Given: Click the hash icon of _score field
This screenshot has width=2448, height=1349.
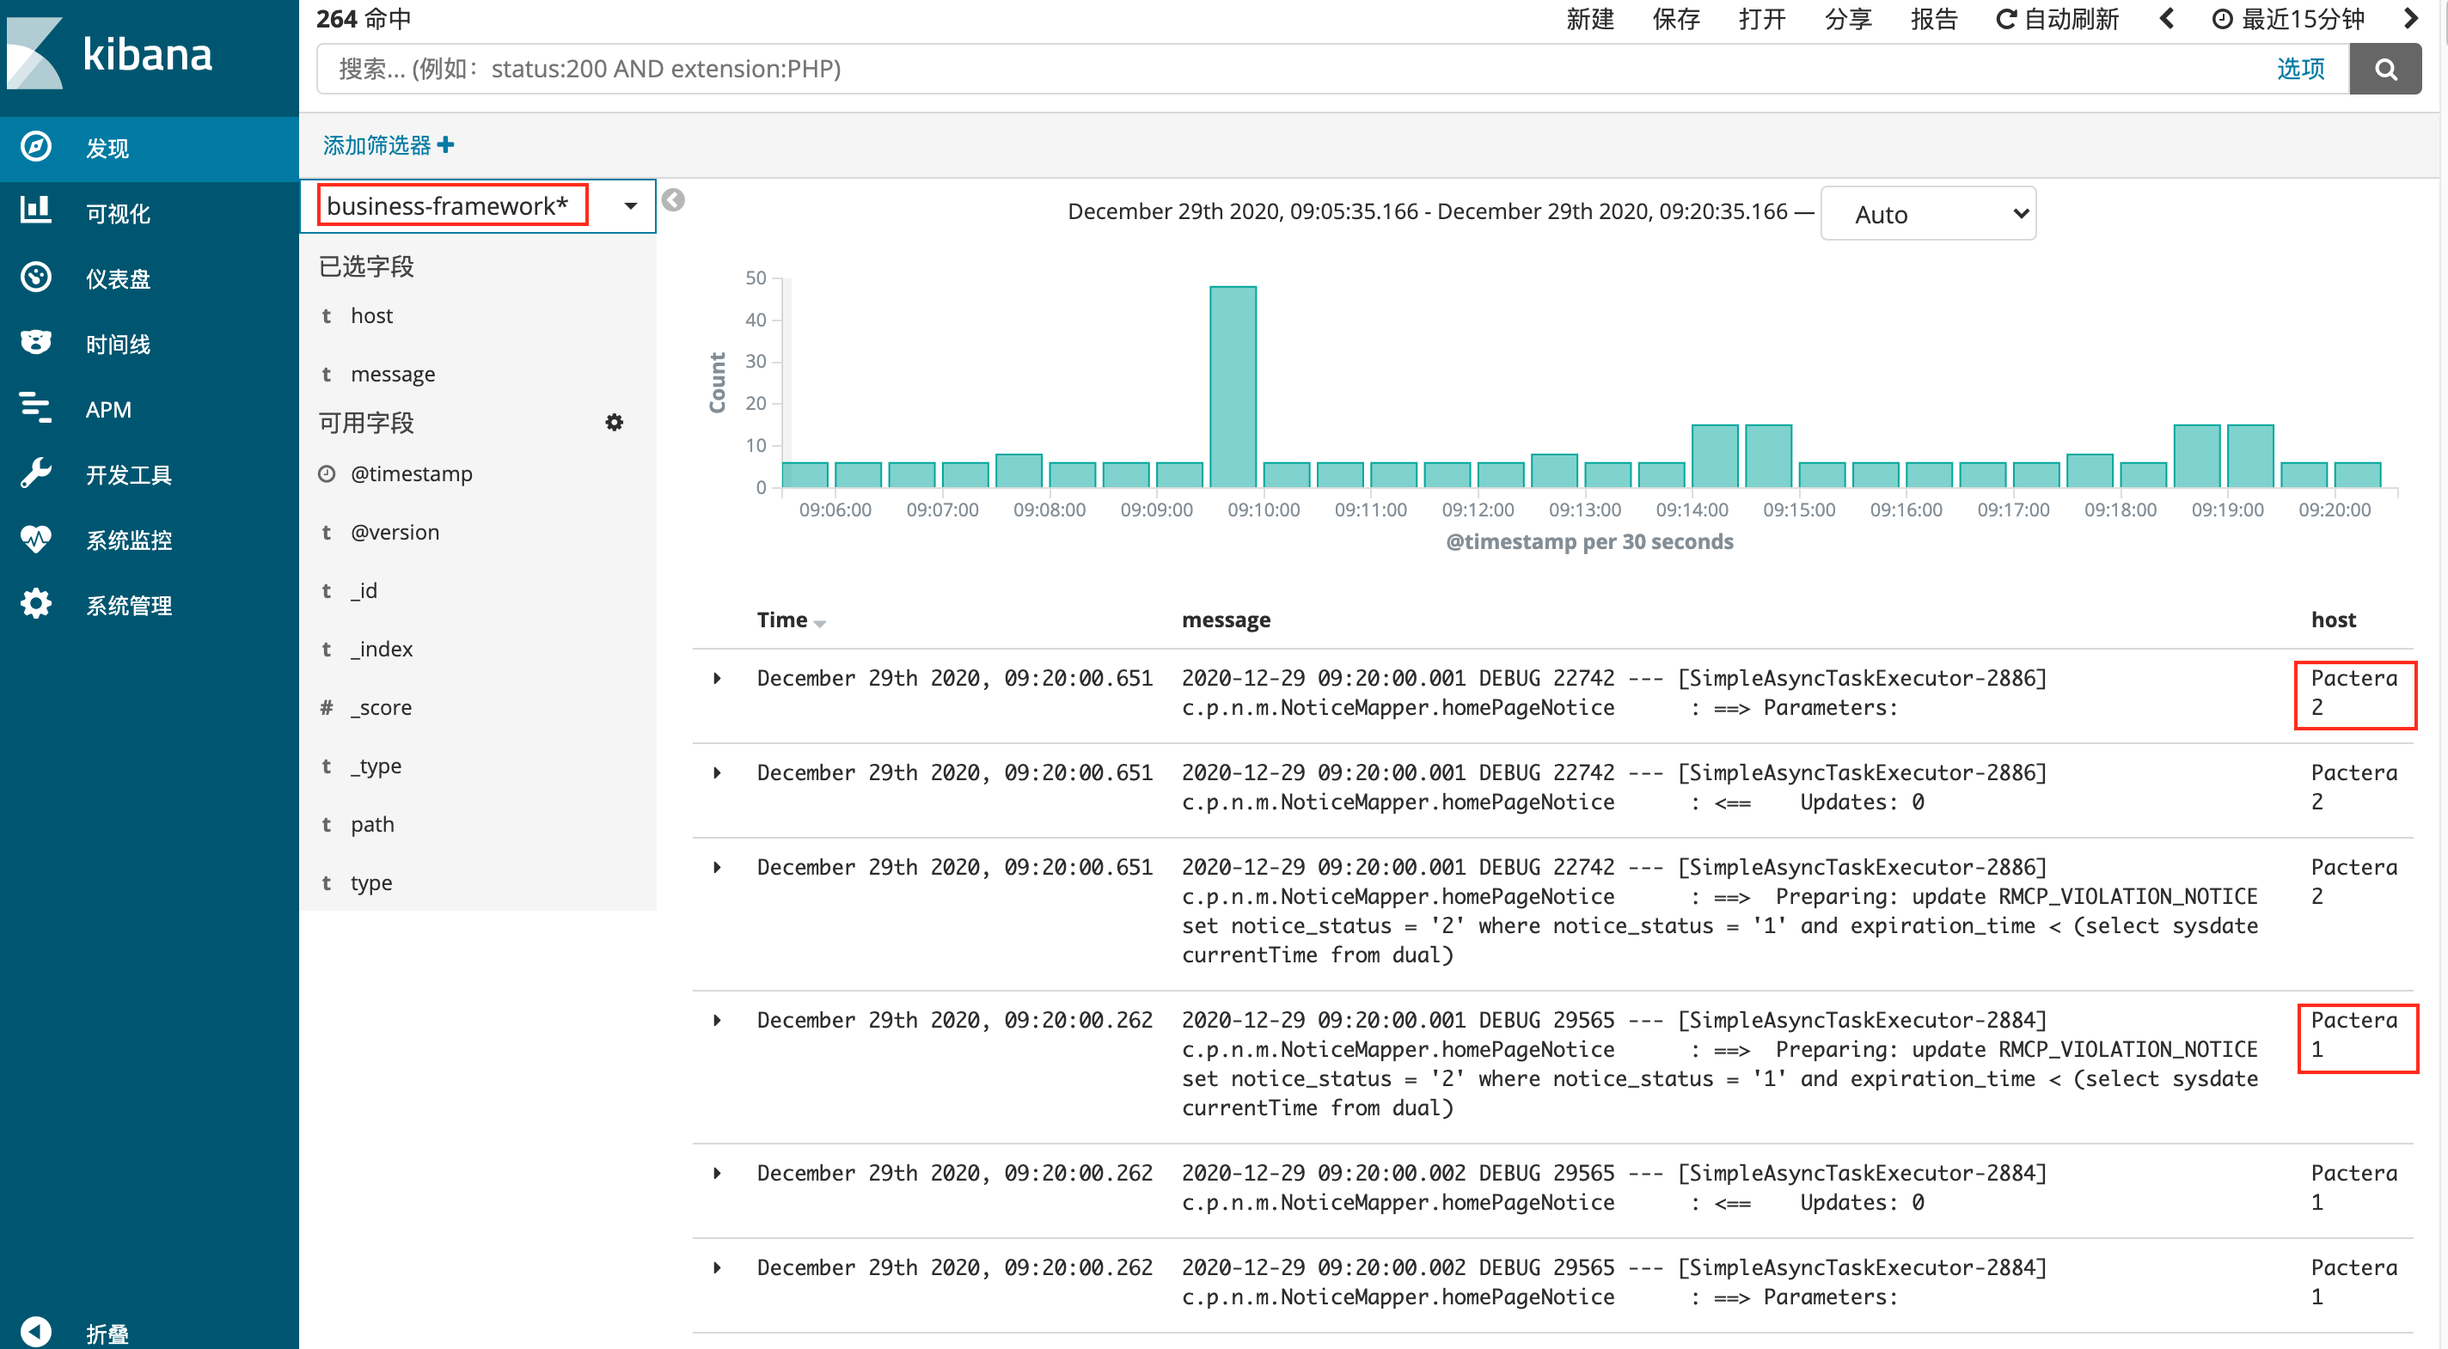Looking at the screenshot, I should 326,707.
